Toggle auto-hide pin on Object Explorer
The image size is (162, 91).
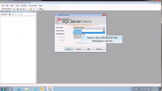click(x=32, y=12)
